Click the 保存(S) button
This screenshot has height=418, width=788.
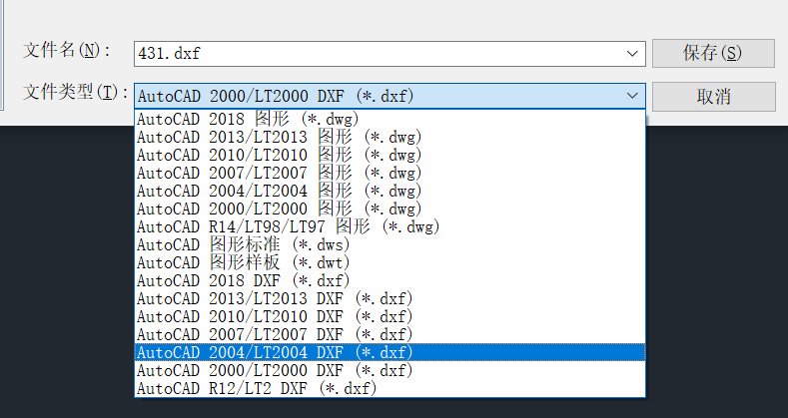coord(713,53)
